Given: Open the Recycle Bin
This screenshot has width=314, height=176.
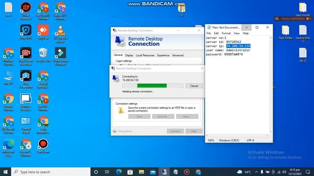Looking at the screenshot, I should [43, 55].
